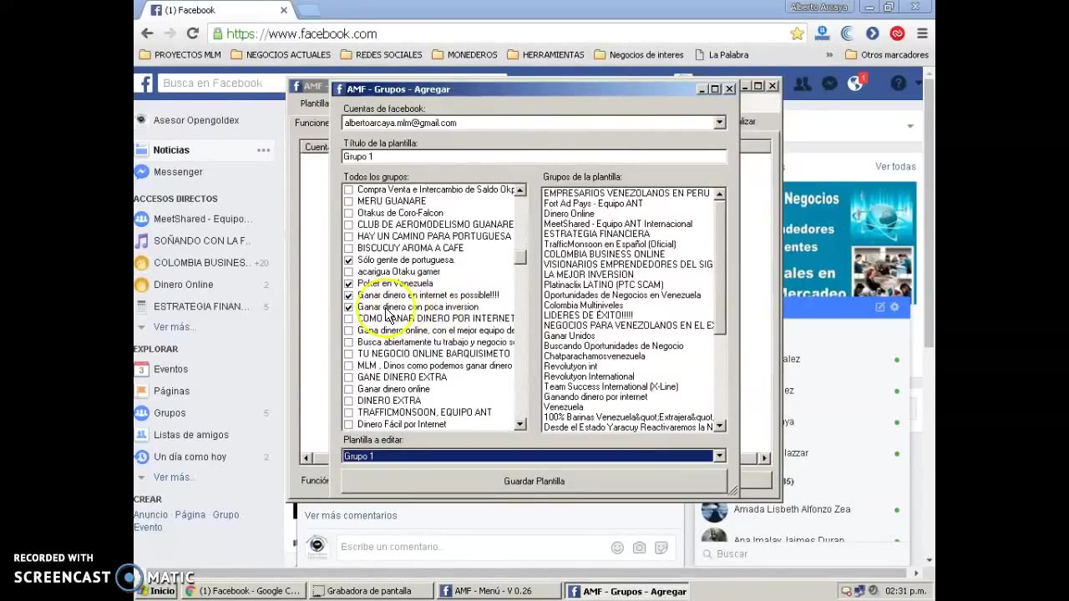Open Cuentas de facebook dropdown
Screen dimensions: 1069x601
719,123
